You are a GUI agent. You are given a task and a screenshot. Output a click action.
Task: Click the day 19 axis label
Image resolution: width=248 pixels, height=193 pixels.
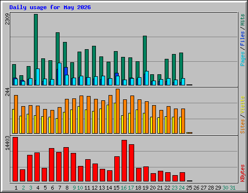click(x=145, y=188)
